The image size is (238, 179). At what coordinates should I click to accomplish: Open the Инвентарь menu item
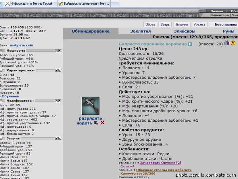point(219,15)
